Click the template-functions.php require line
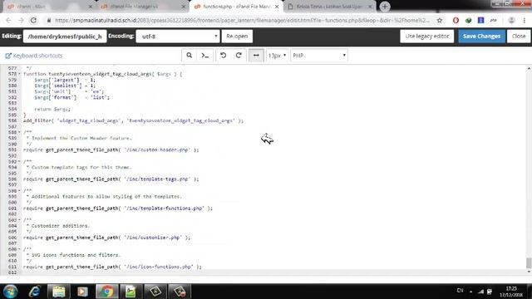The width and height of the screenshot is (532, 299). click(x=118, y=208)
